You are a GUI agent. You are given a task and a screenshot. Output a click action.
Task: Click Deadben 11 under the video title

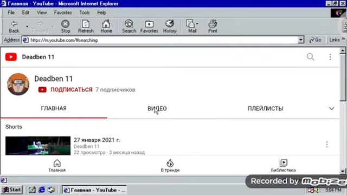coord(87,146)
